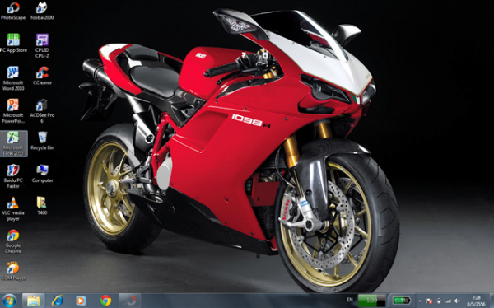Image resolution: width=494 pixels, height=308 pixels.
Task: Click the taskbar clock showing 7:28
Action: pyautogui.click(x=476, y=301)
